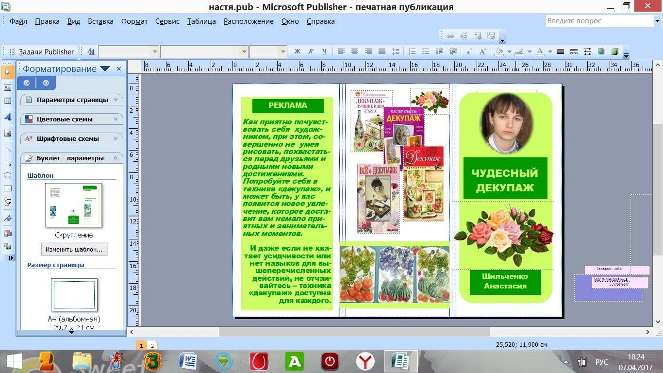Expand Цветовые схемы section
This screenshot has height=373, width=663.
click(x=72, y=119)
